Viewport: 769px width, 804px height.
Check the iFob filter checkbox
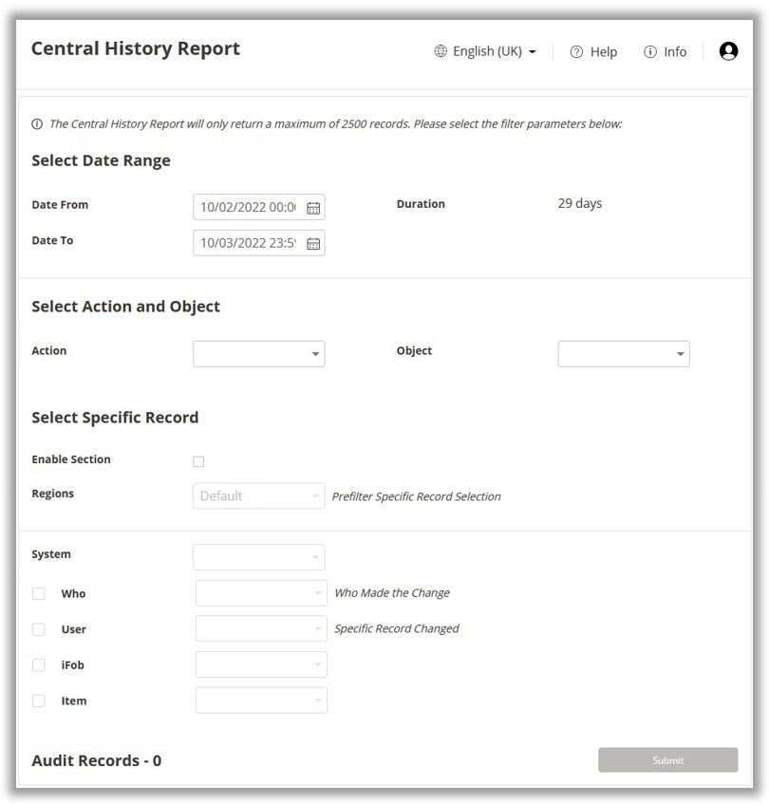tap(39, 665)
